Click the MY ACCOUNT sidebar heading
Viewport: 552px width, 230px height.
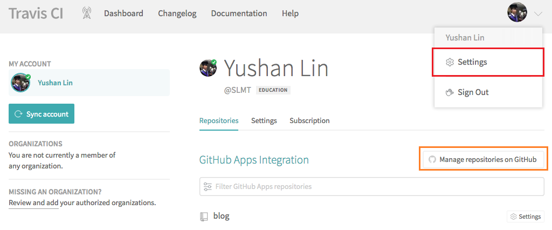click(30, 64)
